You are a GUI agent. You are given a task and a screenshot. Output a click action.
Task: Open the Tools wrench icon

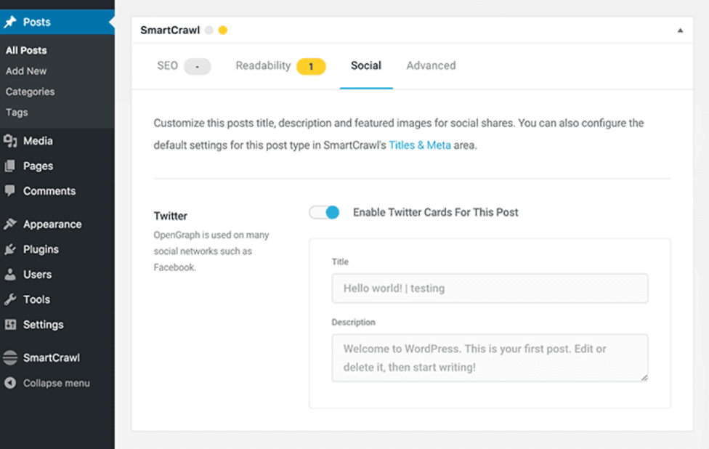pos(10,299)
